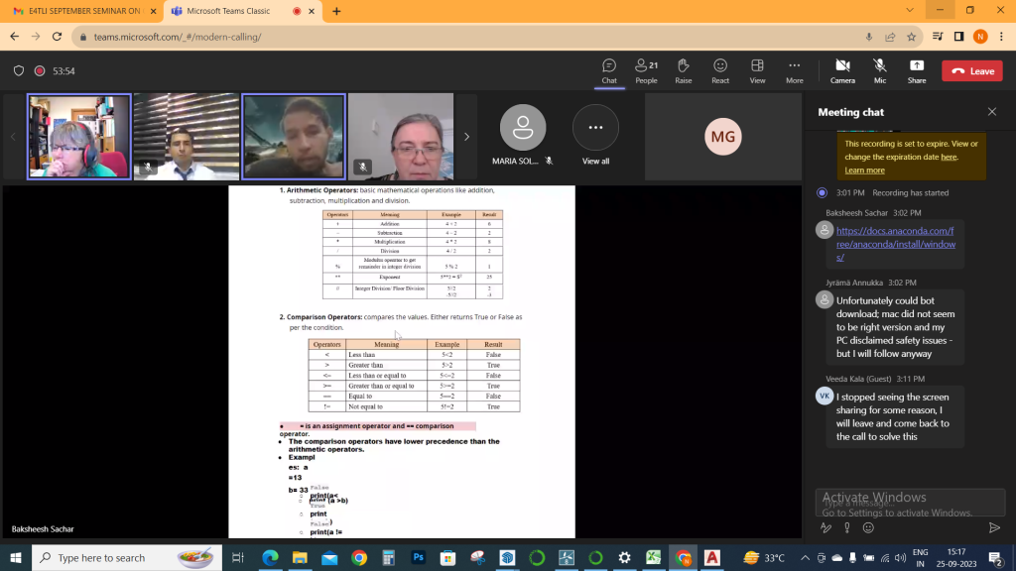This screenshot has width=1016, height=571.
Task: Open the People participants panel
Action: click(646, 70)
